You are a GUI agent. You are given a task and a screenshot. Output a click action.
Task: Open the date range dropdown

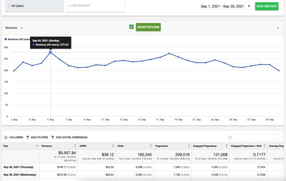tap(249, 6)
